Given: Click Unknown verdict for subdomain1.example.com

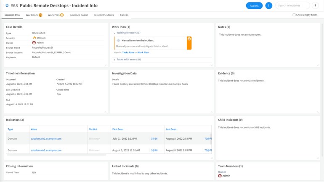Looking at the screenshot, I should [x=95, y=138].
